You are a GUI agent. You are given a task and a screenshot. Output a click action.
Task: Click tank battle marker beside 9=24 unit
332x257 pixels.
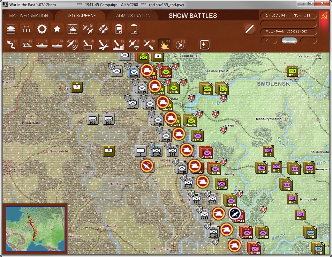coord(227,229)
